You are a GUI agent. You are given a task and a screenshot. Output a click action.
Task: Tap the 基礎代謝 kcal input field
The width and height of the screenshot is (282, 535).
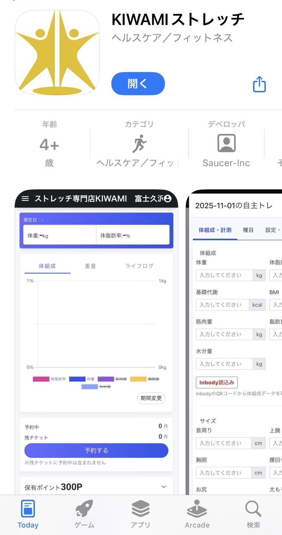point(222,305)
